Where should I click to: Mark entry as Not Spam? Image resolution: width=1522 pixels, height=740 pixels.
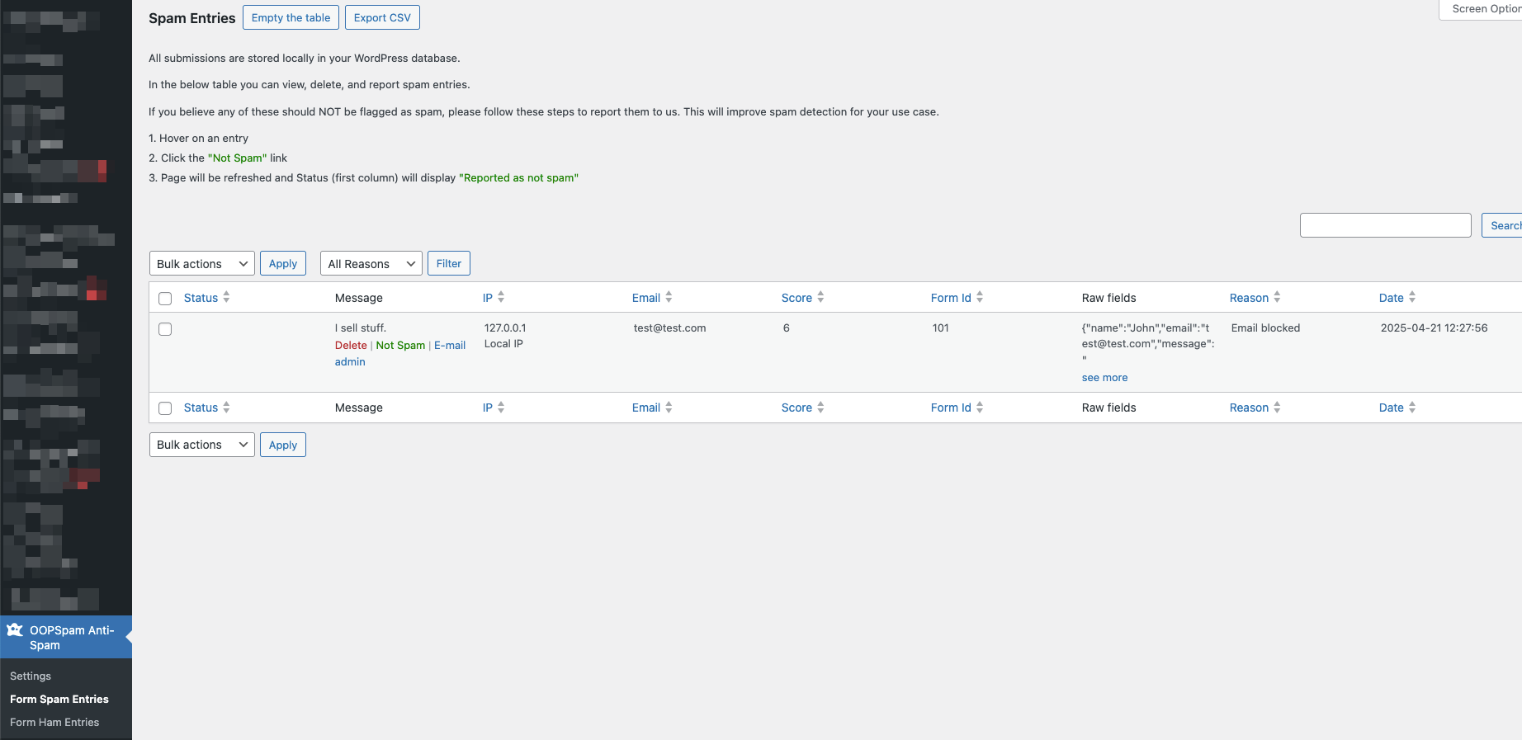pyautogui.click(x=400, y=345)
